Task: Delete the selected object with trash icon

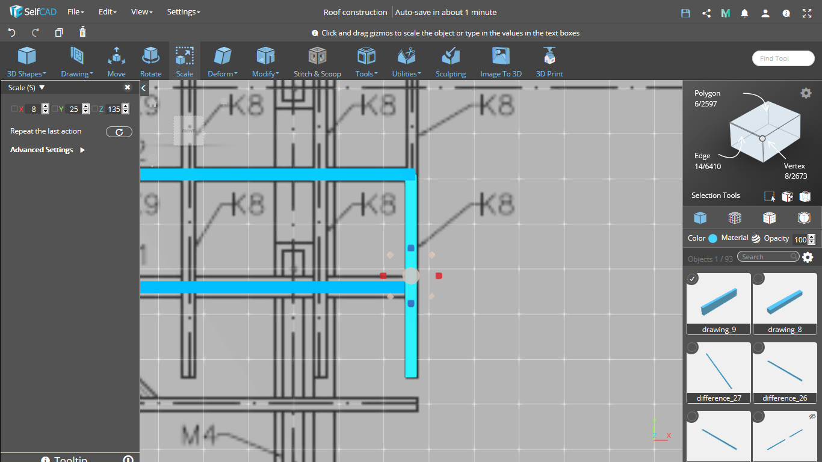Action: (83, 32)
